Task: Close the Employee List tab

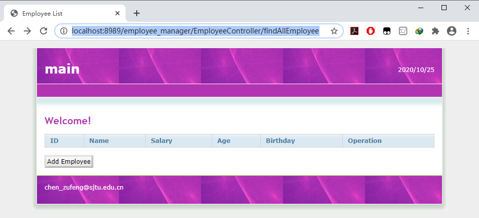Action: 117,14
